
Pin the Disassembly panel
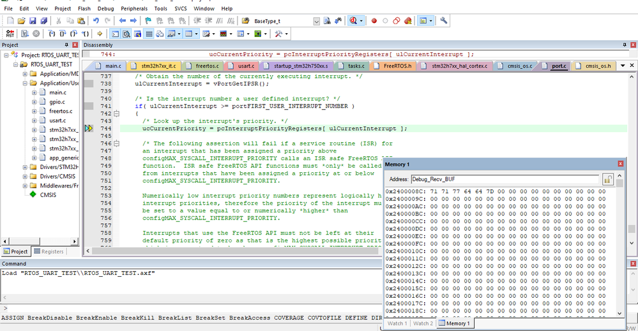click(x=625, y=45)
